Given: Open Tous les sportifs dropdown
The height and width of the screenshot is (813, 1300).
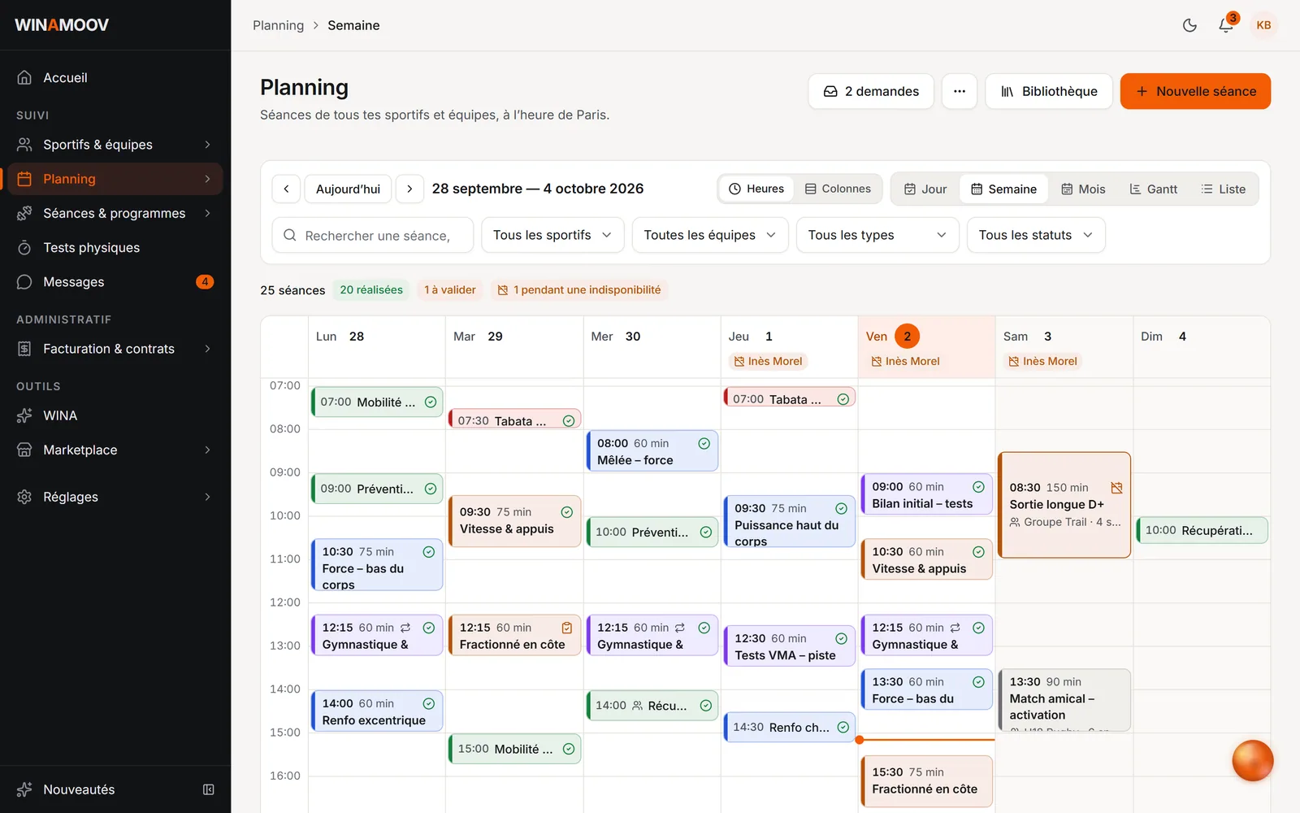Looking at the screenshot, I should 552,235.
